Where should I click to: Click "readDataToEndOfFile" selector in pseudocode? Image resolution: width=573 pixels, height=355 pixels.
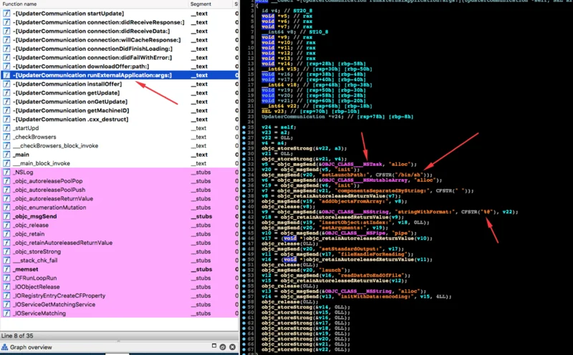pos(371,276)
